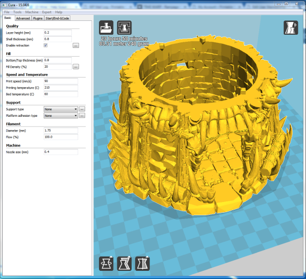Open Fill Density settings ellipsis button
306x279 pixels.
pos(75,66)
